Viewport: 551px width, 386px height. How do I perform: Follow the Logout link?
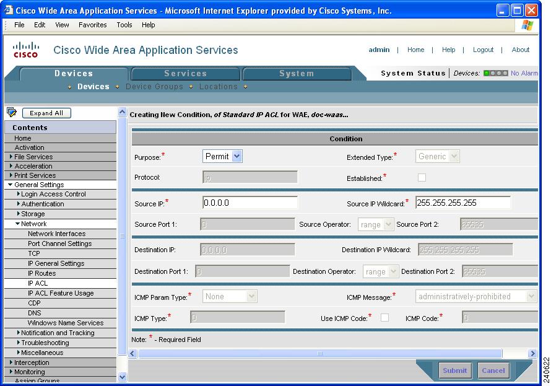pyautogui.click(x=483, y=50)
